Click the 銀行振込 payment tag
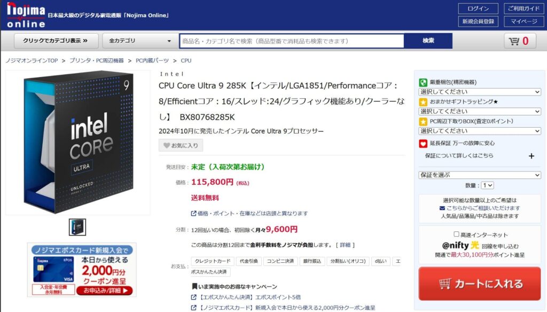The height and width of the screenshot is (312, 547). [312, 261]
